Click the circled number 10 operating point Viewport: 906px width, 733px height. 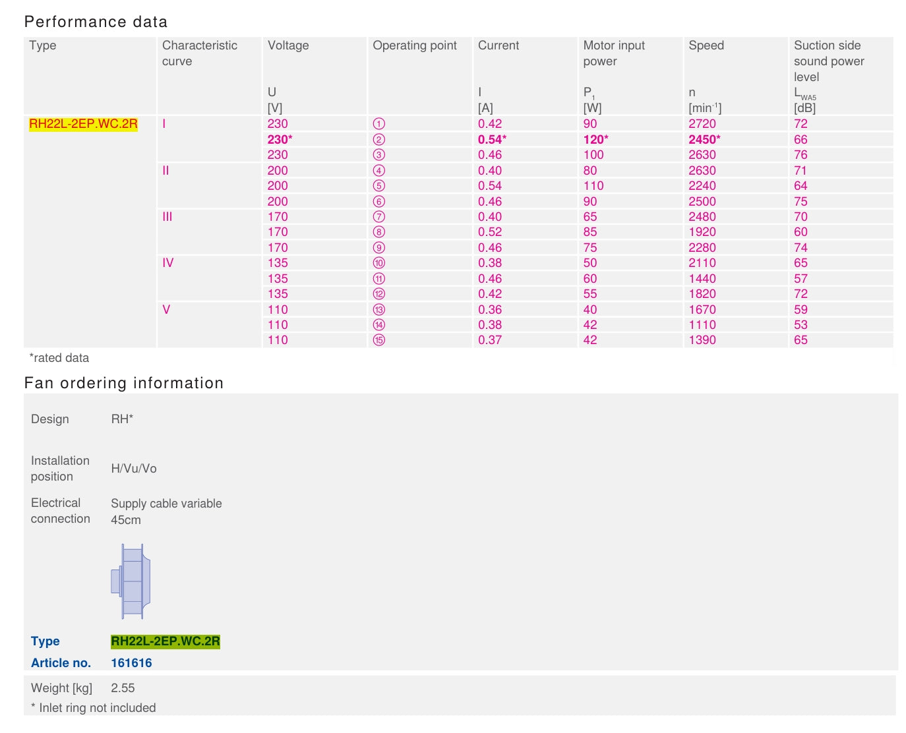tap(378, 263)
